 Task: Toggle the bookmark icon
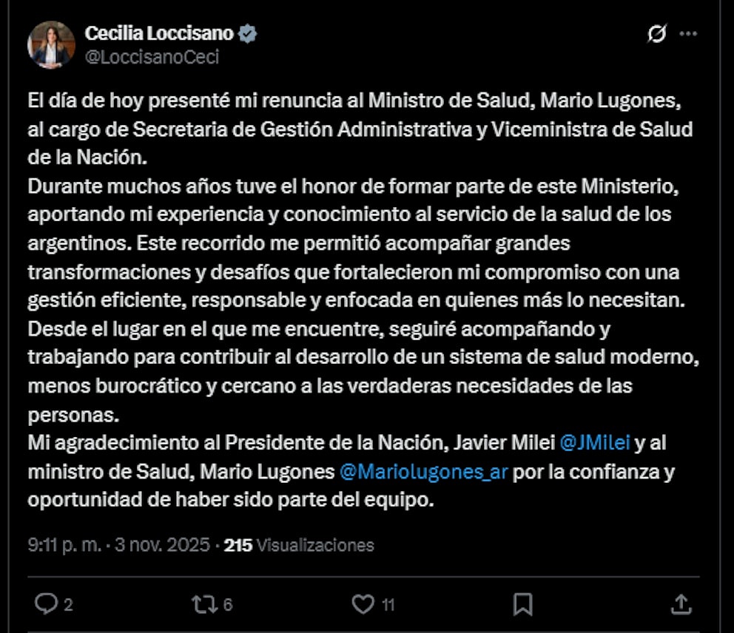tap(522, 604)
